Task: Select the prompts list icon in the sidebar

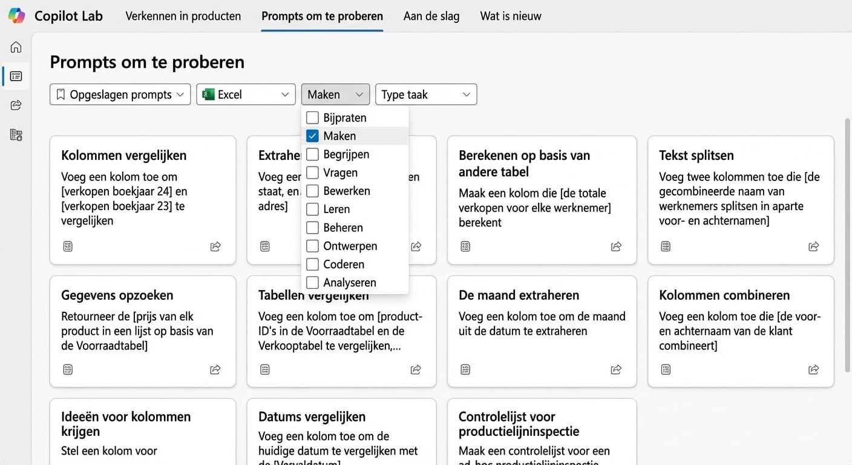Action: tap(15, 76)
